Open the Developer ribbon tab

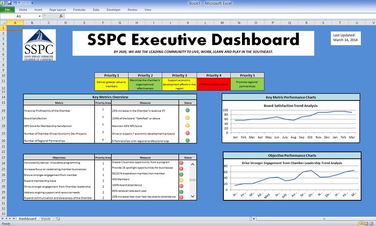coord(113,10)
